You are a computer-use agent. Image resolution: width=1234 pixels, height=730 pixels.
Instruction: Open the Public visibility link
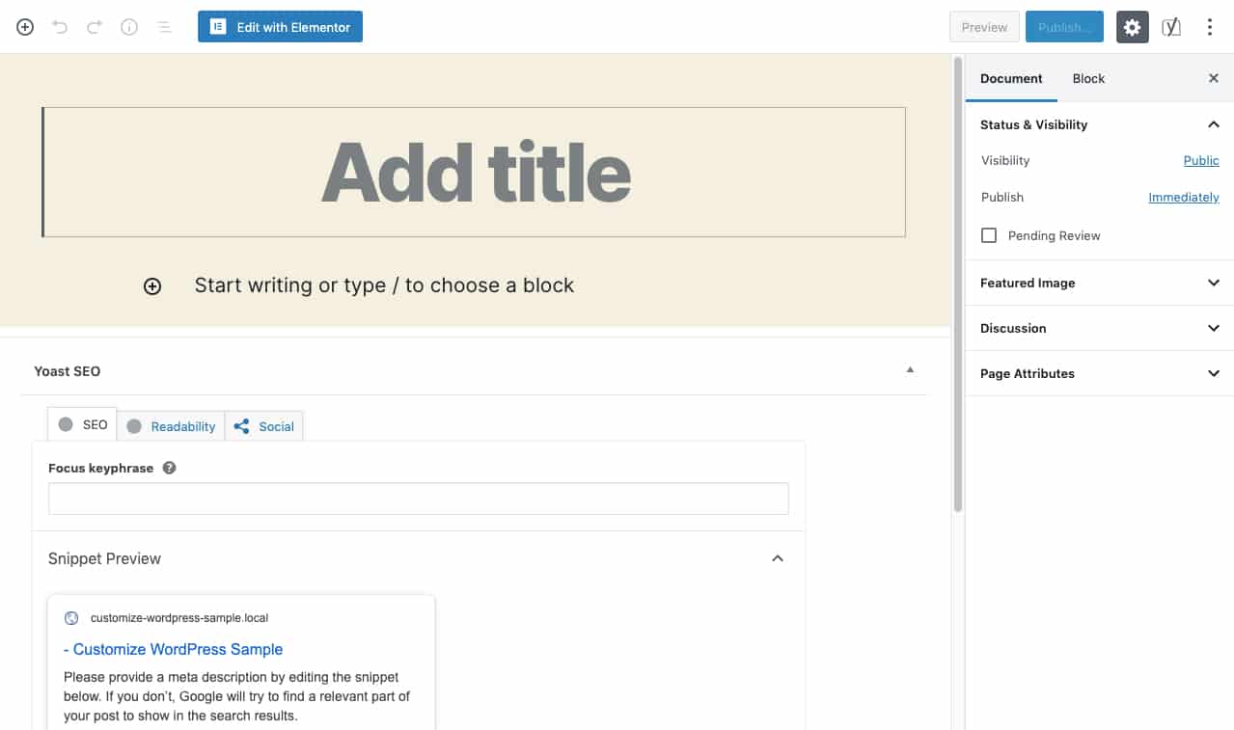[1200, 160]
